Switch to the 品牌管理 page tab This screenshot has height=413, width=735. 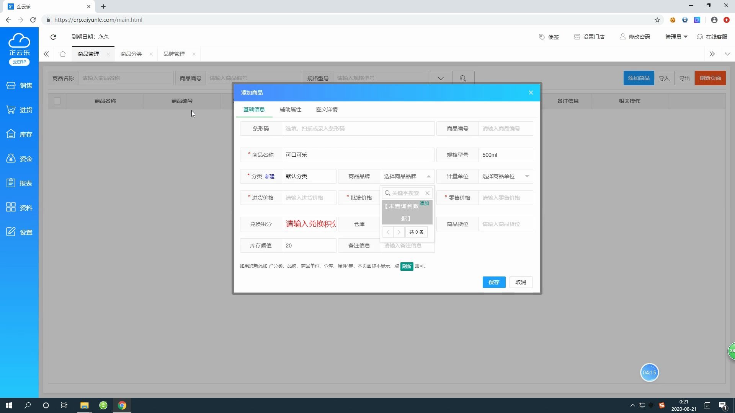174,54
